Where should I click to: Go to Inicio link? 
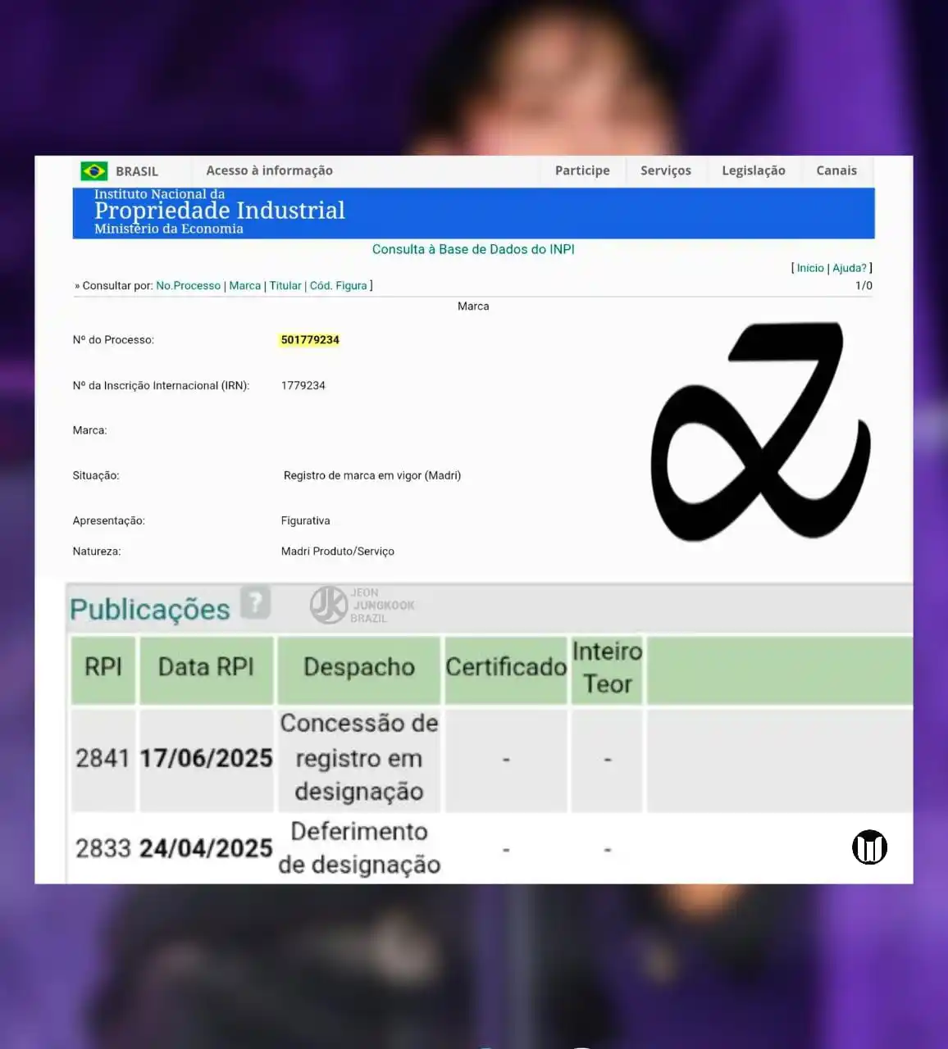[x=810, y=268]
